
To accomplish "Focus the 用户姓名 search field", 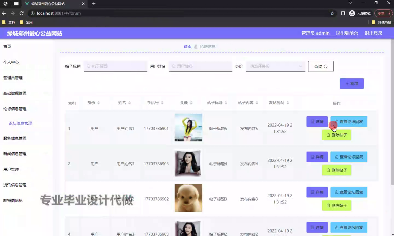I will tap(200, 66).
